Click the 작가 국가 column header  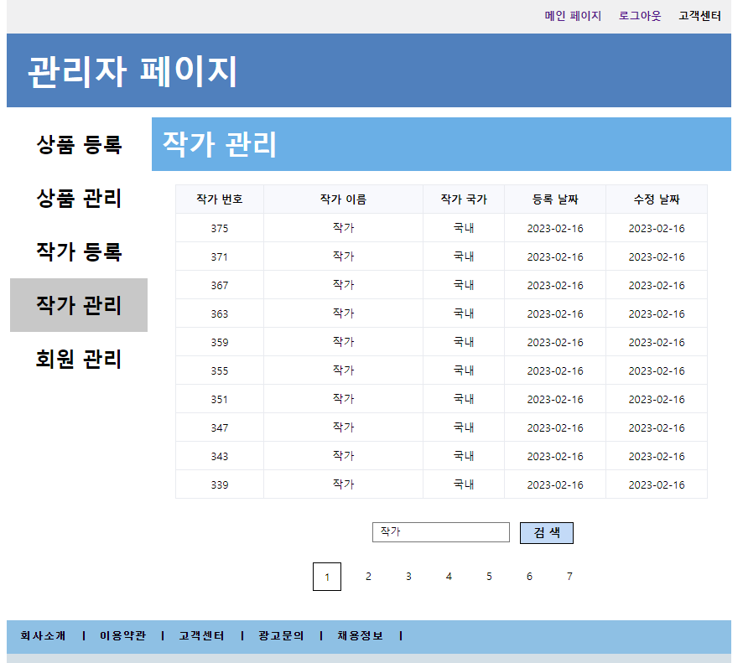(x=464, y=199)
